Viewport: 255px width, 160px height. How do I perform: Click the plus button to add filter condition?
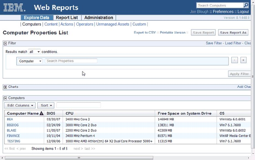[x=243, y=60]
